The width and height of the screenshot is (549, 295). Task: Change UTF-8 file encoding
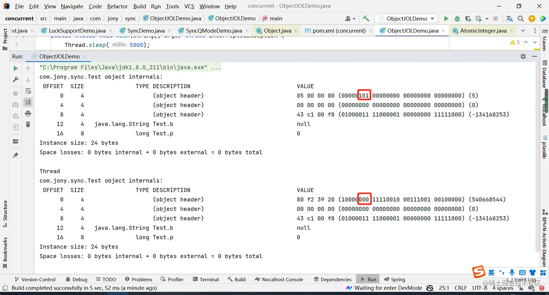pyautogui.click(x=480, y=288)
